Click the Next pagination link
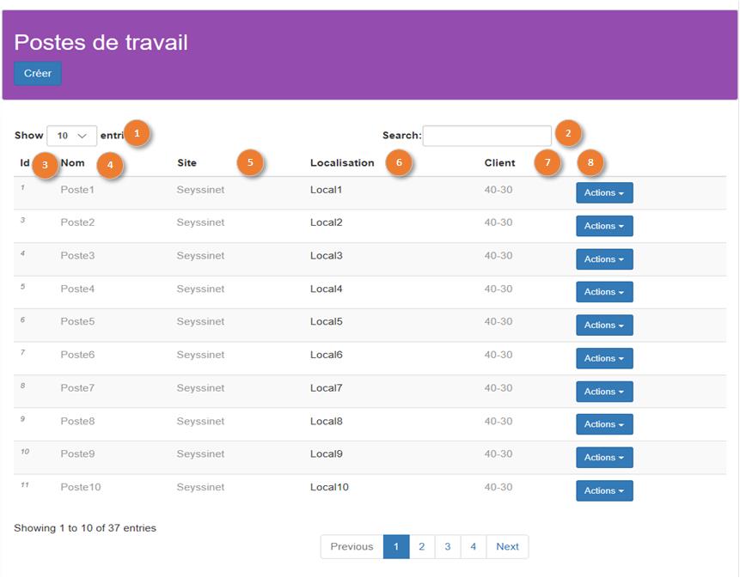The image size is (740, 578). coord(507,546)
